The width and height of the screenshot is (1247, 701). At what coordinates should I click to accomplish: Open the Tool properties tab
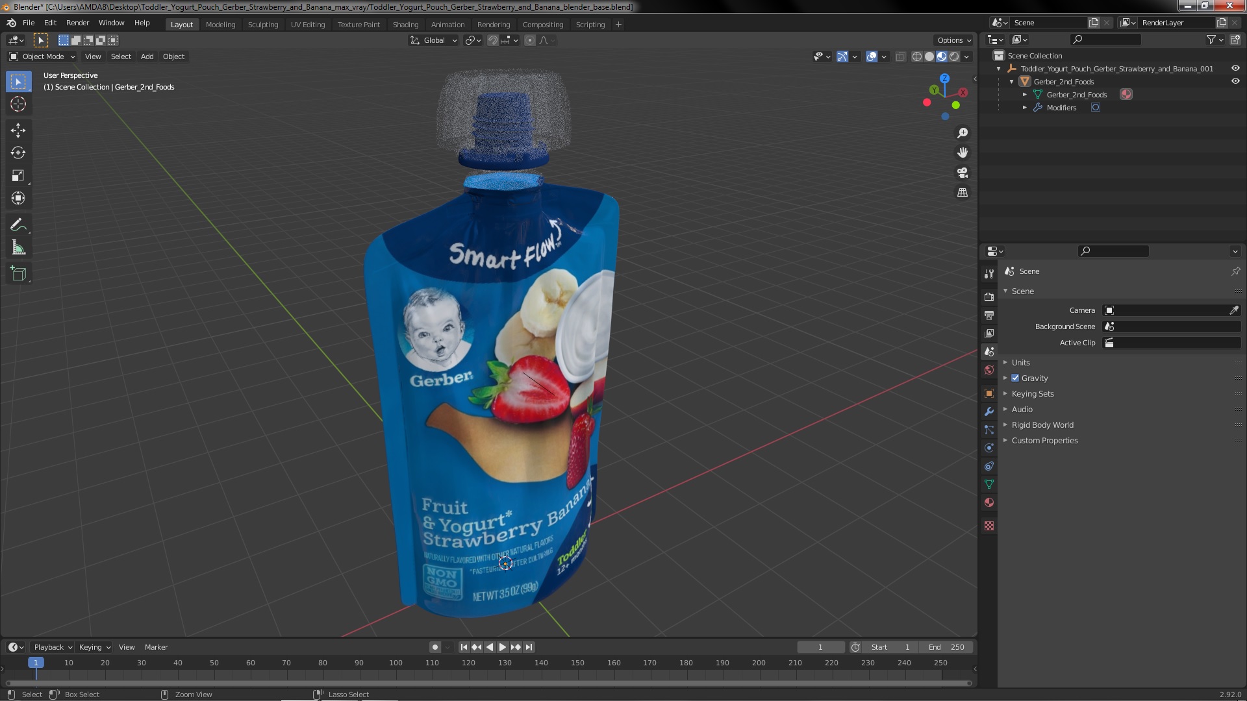[x=989, y=274]
